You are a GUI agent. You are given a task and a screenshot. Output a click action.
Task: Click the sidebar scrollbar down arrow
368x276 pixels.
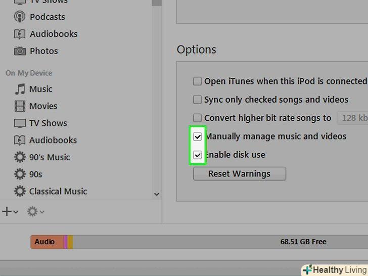click(157, 194)
